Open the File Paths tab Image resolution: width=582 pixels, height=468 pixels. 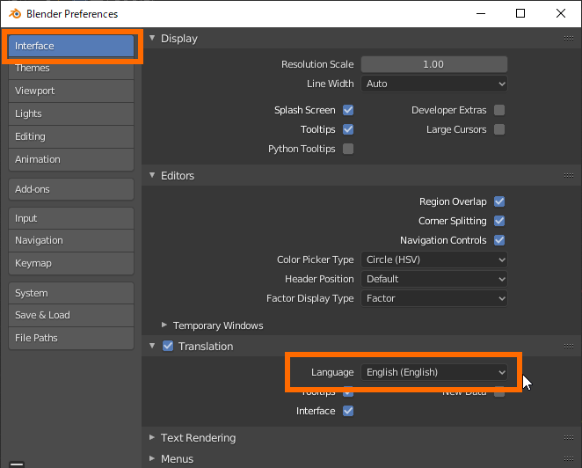click(71, 338)
